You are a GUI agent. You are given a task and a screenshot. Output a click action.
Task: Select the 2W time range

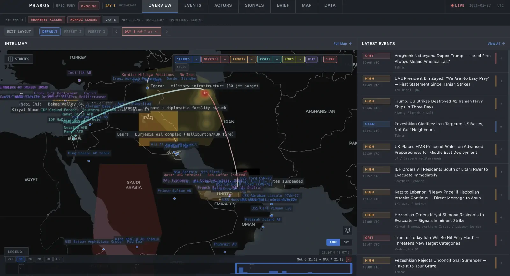click(x=39, y=259)
